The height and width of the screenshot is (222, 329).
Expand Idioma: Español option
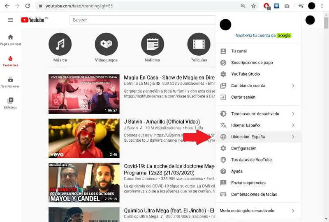tap(258, 125)
